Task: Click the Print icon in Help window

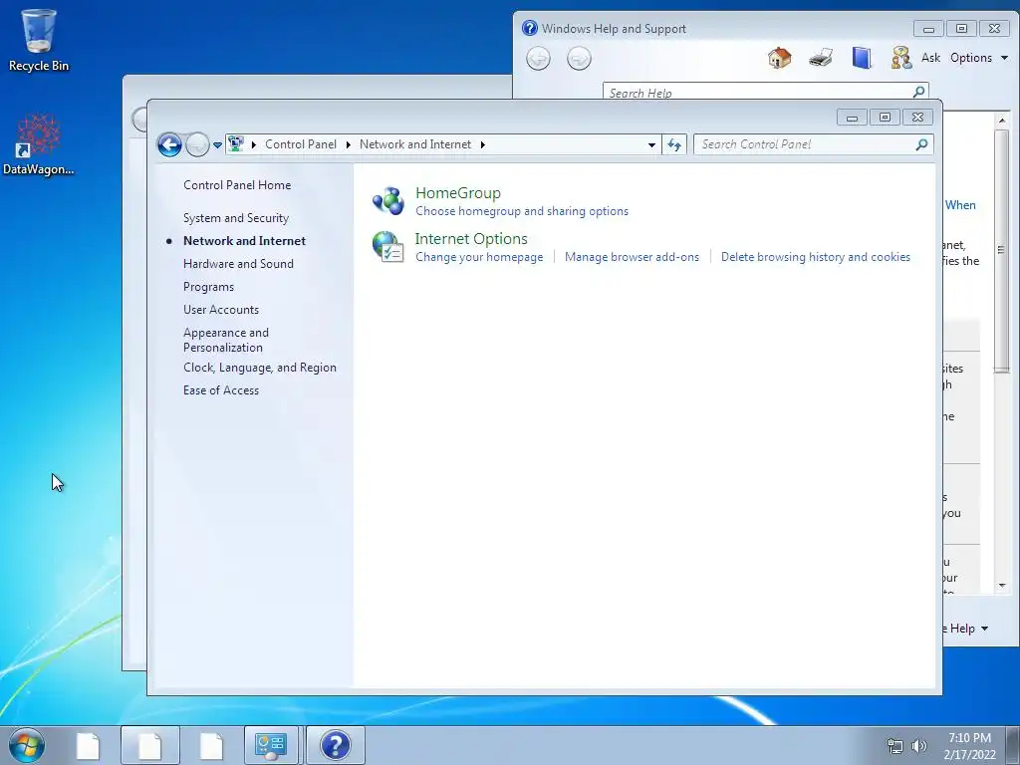Action: [x=821, y=58]
